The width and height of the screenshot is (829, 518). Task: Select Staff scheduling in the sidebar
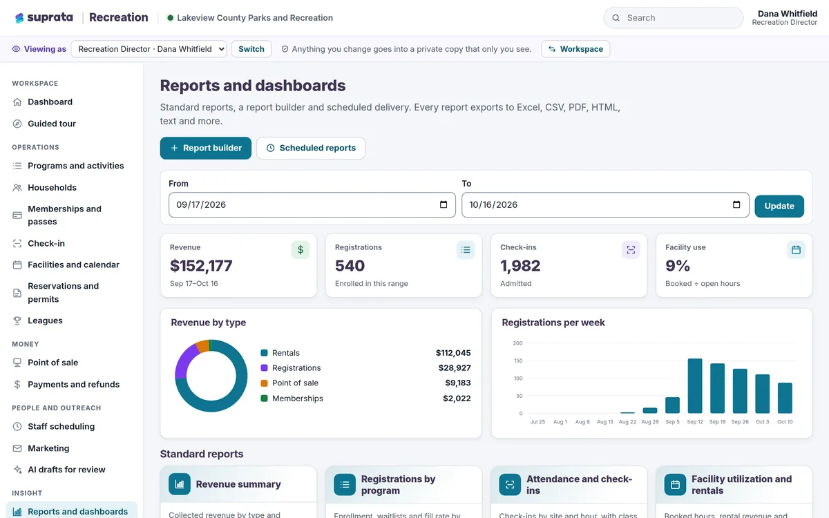coord(72,427)
